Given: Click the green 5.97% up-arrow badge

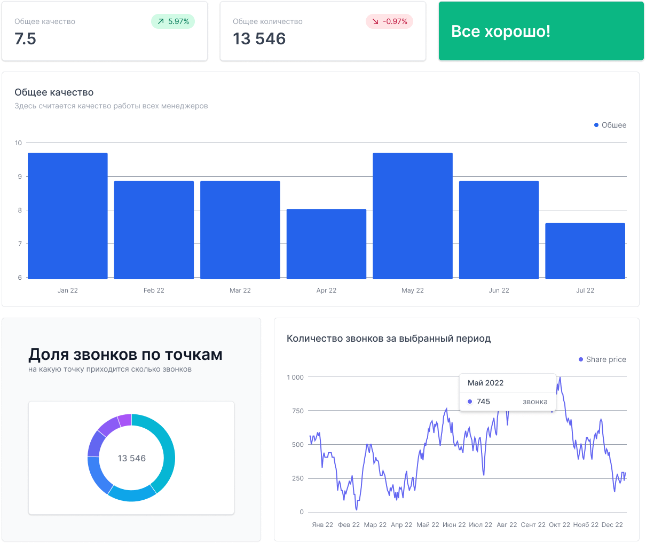Looking at the screenshot, I should (x=173, y=21).
